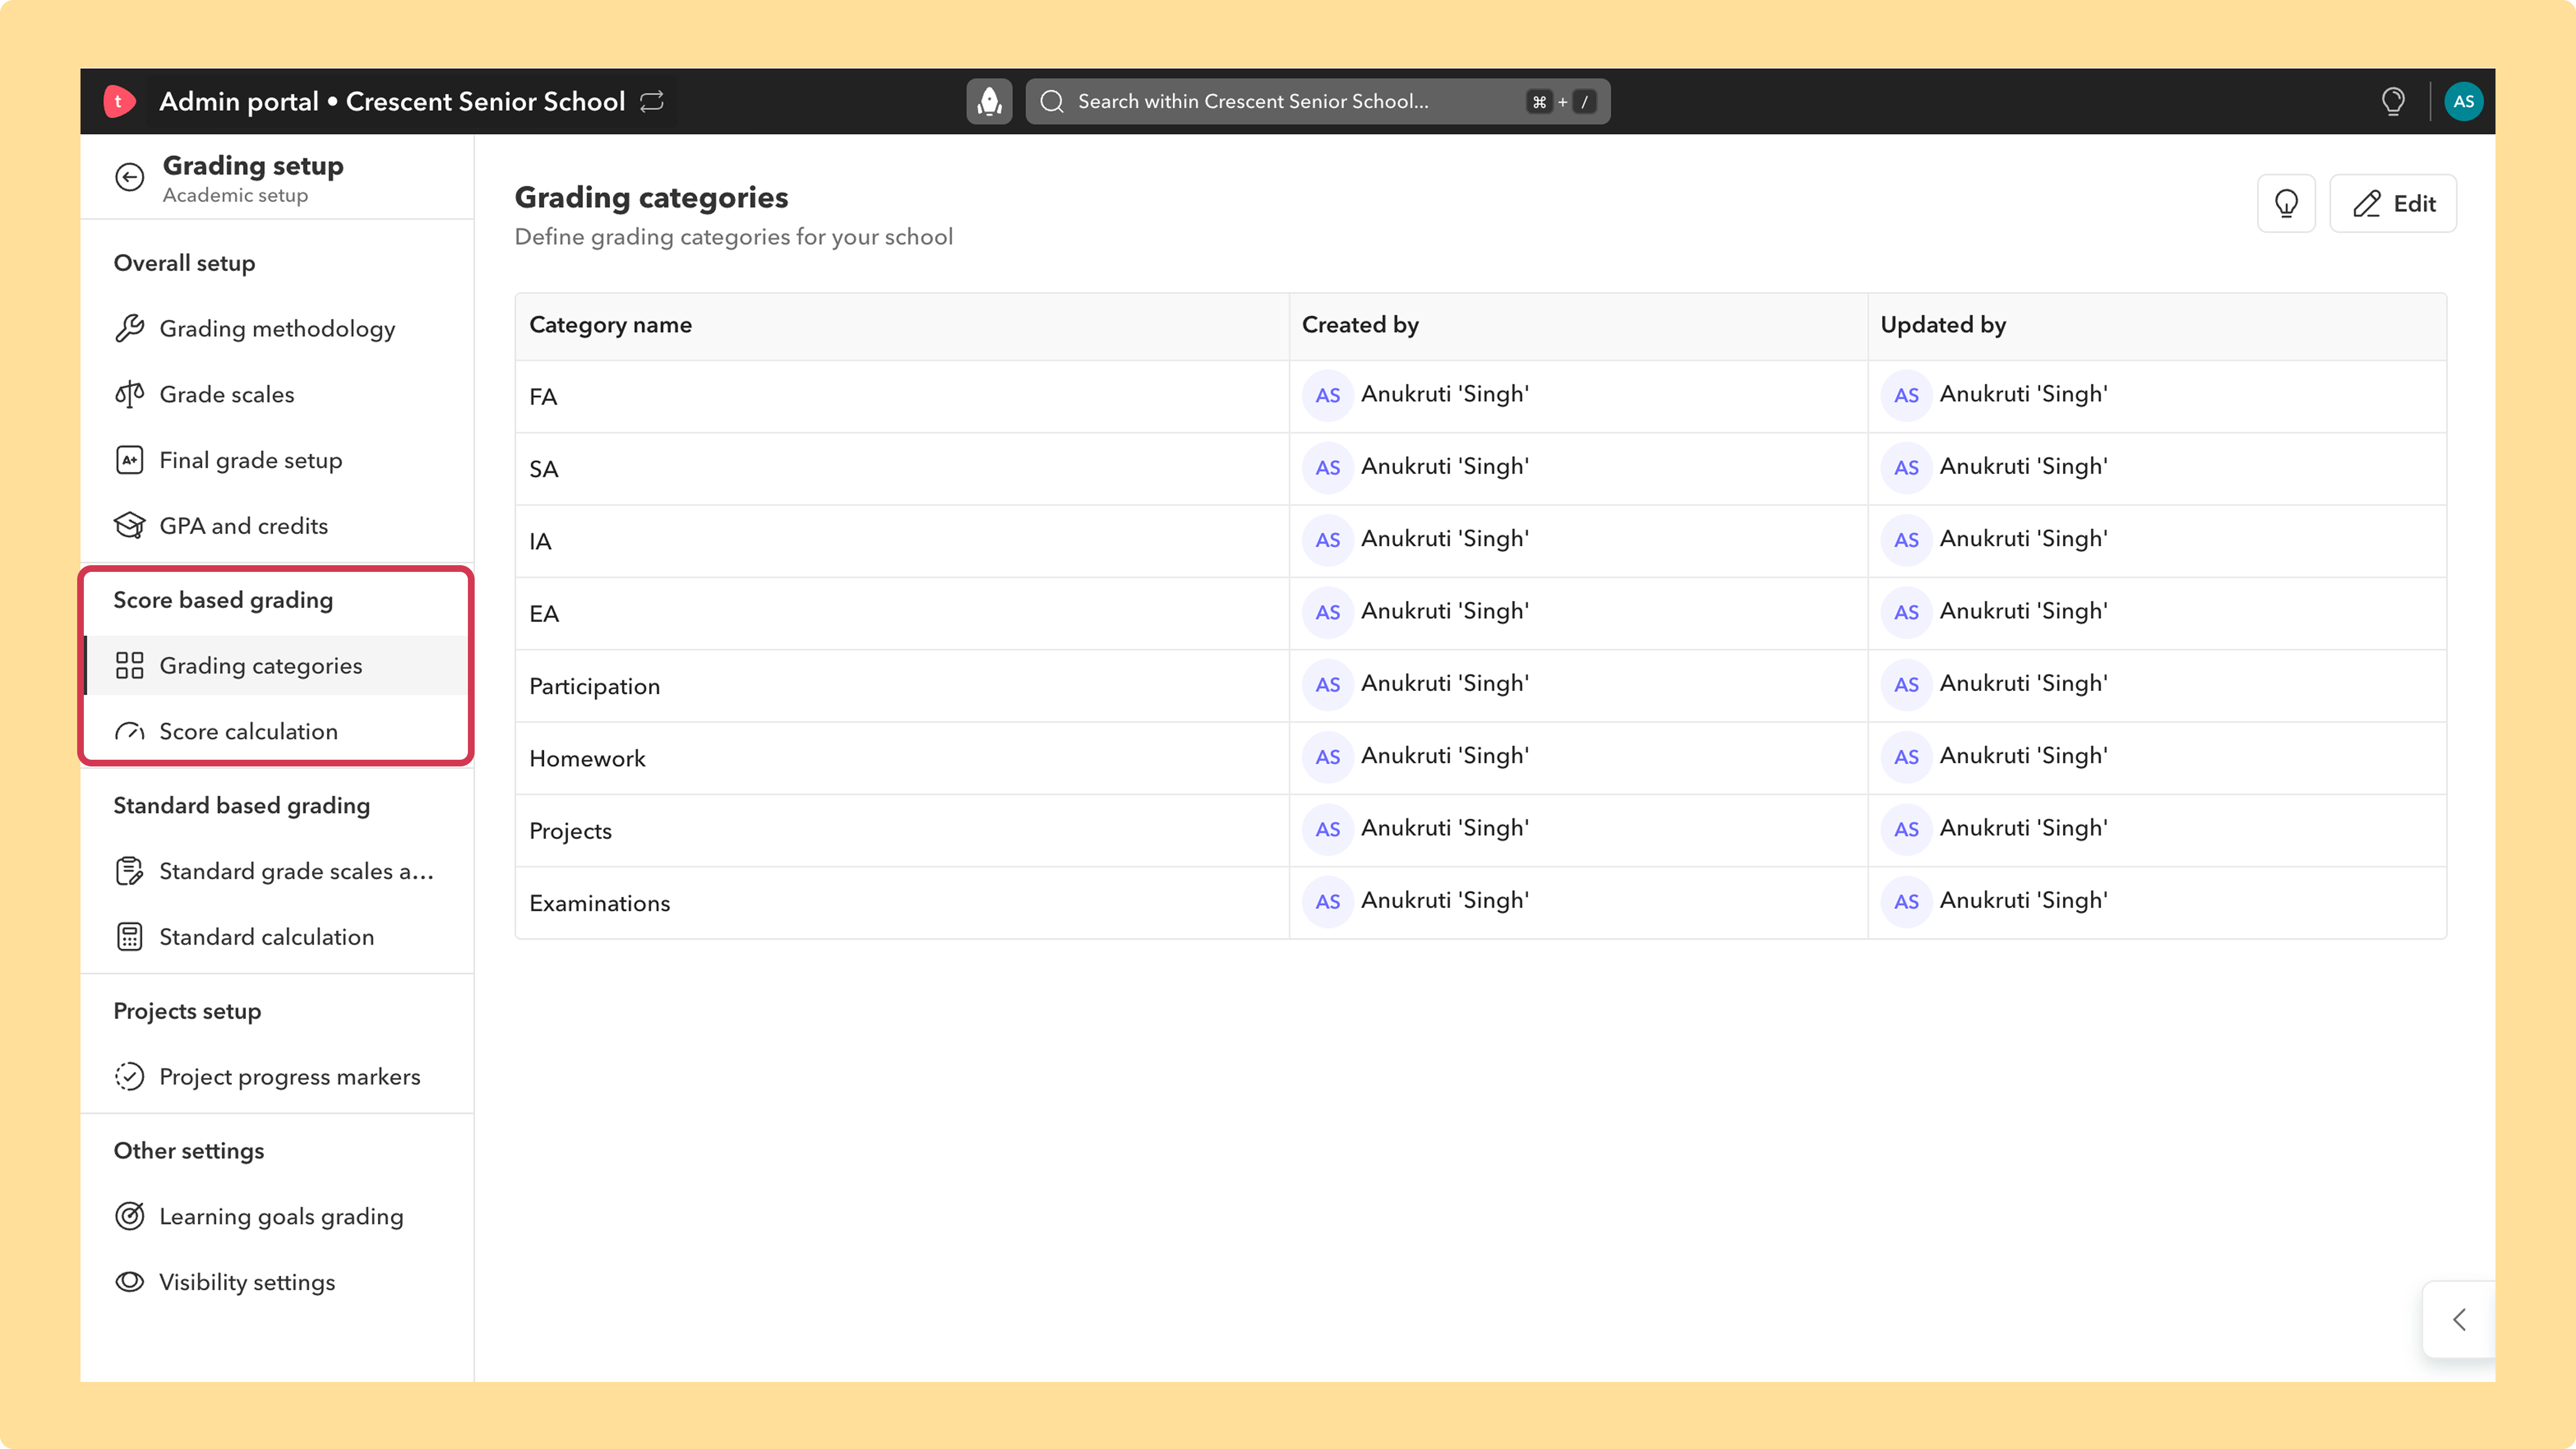
Task: Click the switch school arrows icon
Action: coord(652,101)
